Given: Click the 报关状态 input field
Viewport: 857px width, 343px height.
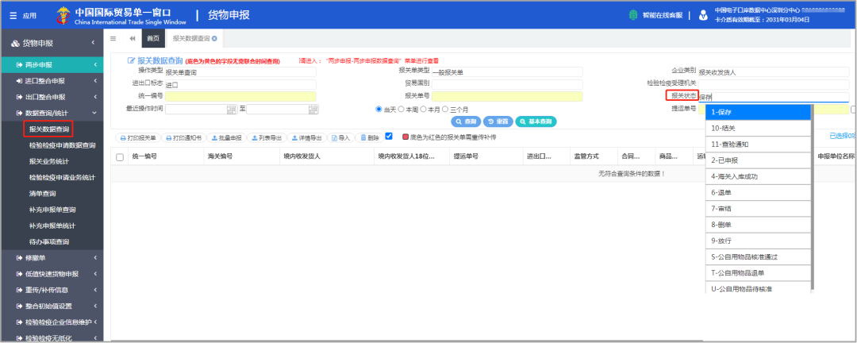Looking at the screenshot, I should pyautogui.click(x=774, y=98).
